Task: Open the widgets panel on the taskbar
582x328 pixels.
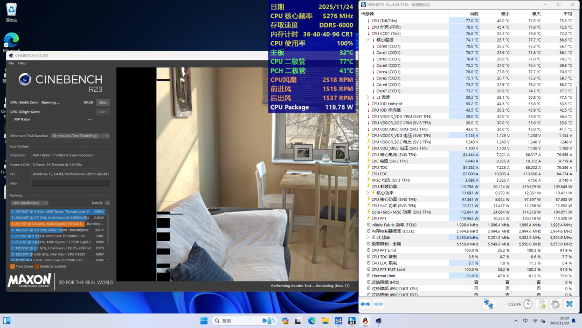Action: (6, 320)
